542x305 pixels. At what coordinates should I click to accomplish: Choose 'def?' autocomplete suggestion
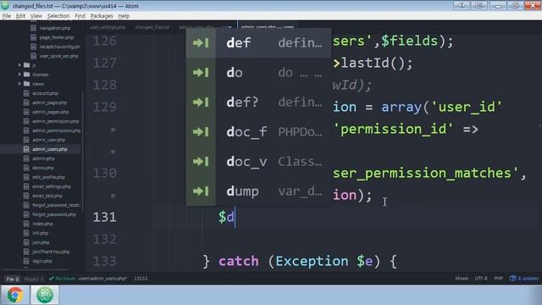point(258,103)
